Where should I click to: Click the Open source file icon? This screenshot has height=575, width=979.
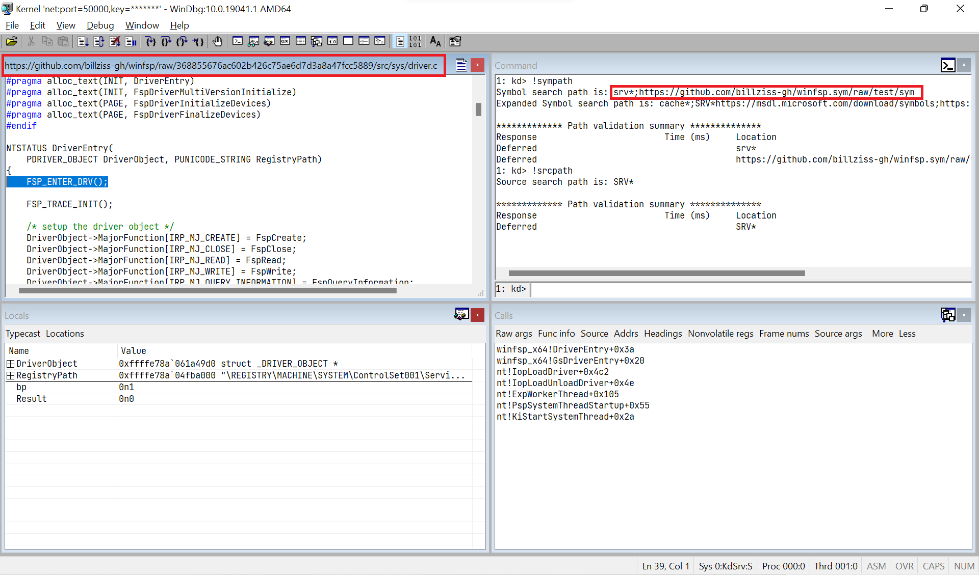point(12,41)
